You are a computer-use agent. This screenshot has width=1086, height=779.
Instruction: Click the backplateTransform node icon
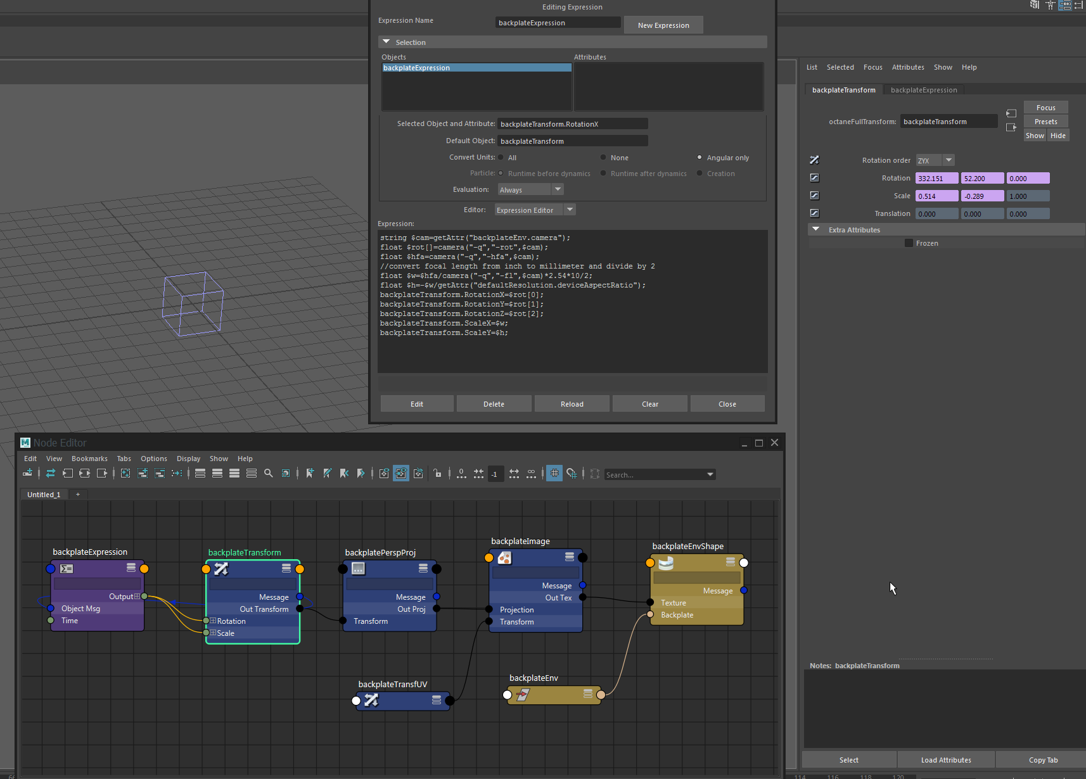221,569
